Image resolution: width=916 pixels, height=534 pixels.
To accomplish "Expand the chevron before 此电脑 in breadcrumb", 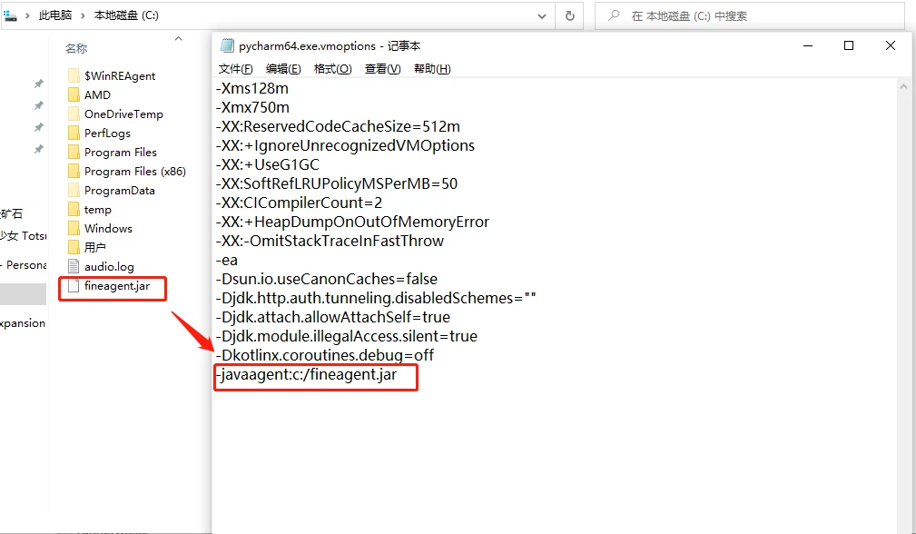I will pos(27,15).
